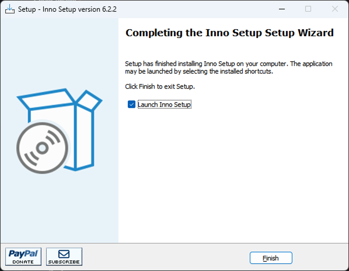Click the "Launch Inno Setup" label text
349x271 pixels.
pos(164,104)
